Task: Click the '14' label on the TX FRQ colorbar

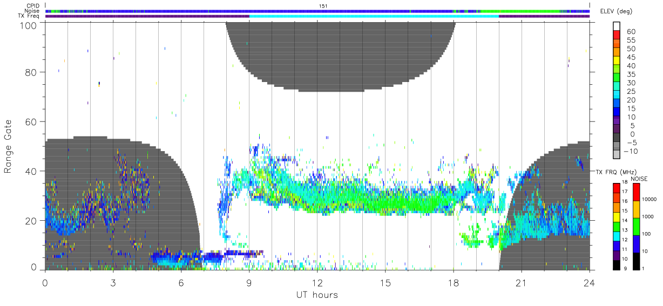Action: (x=625, y=220)
